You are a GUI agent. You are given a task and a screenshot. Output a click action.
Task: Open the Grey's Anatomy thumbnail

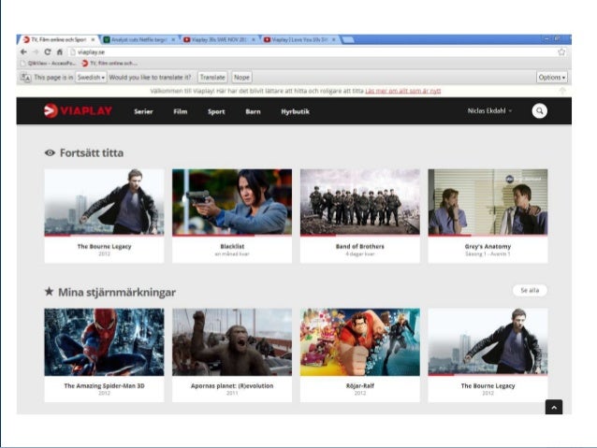[488, 202]
